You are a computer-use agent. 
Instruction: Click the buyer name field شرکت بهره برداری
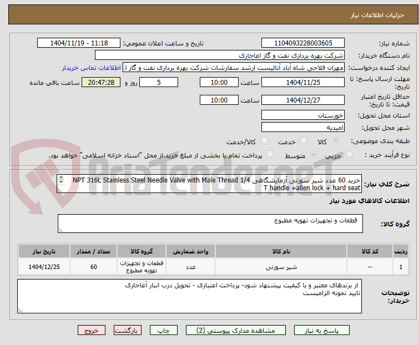point(219,55)
